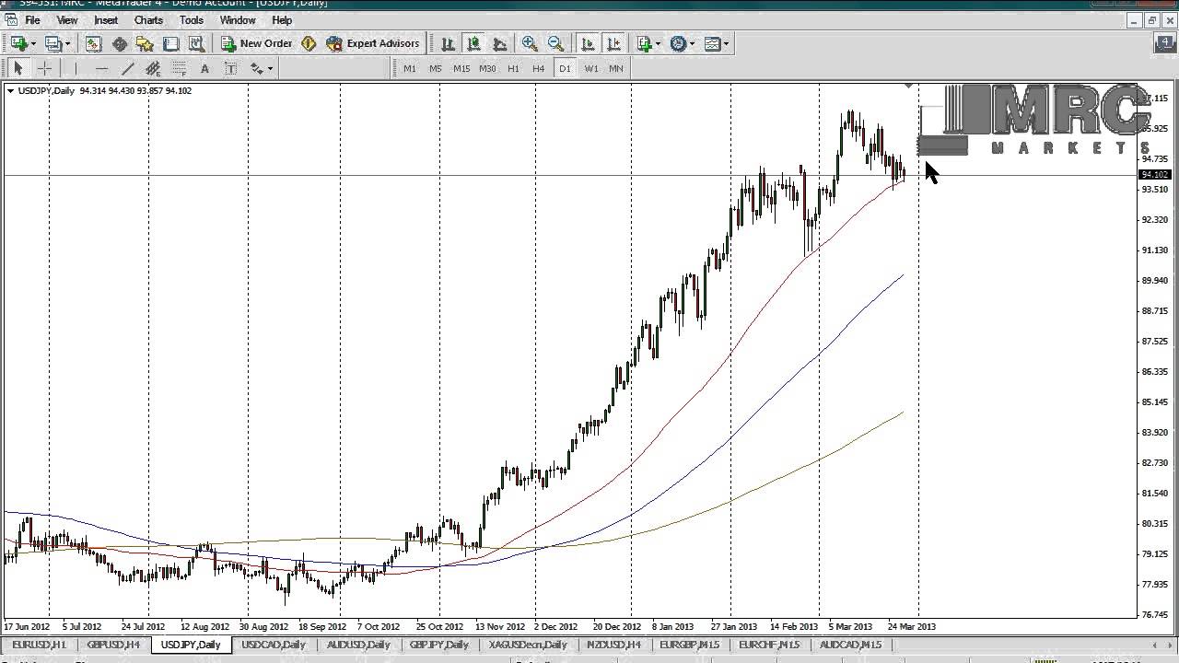Viewport: 1179px width, 663px height.
Task: Expand the Profiles dropdown arrow
Action: coord(67,43)
